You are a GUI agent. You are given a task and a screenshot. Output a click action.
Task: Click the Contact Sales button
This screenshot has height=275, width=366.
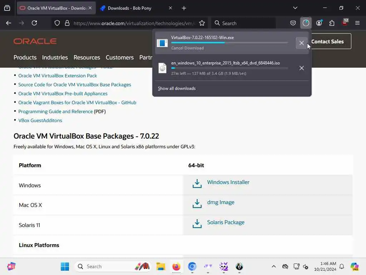[327, 42]
